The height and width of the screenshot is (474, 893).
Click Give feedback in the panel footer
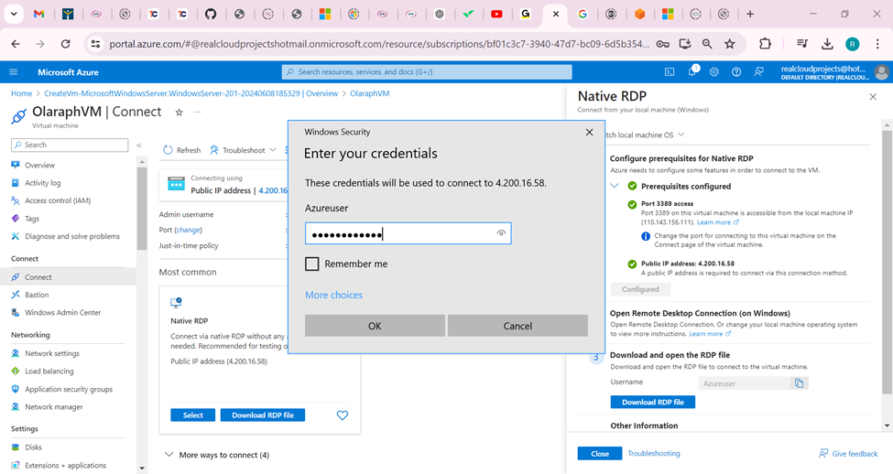pos(848,454)
